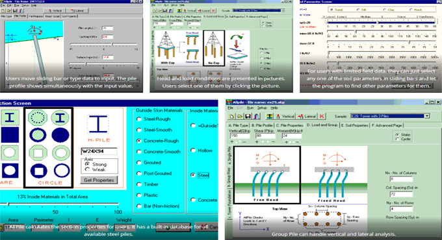
Task: Select hatched ring circle section shape
Action: [61, 153]
